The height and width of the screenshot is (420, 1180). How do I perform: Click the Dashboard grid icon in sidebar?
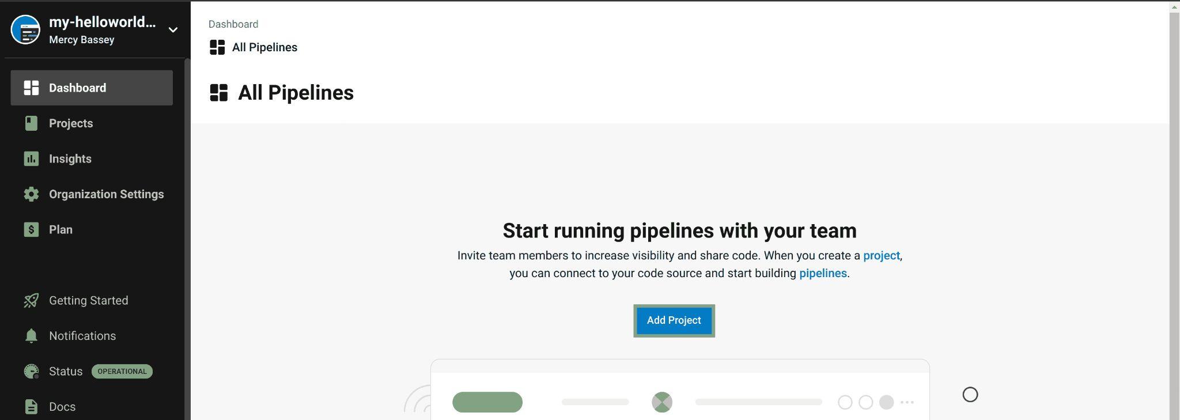pyautogui.click(x=31, y=88)
